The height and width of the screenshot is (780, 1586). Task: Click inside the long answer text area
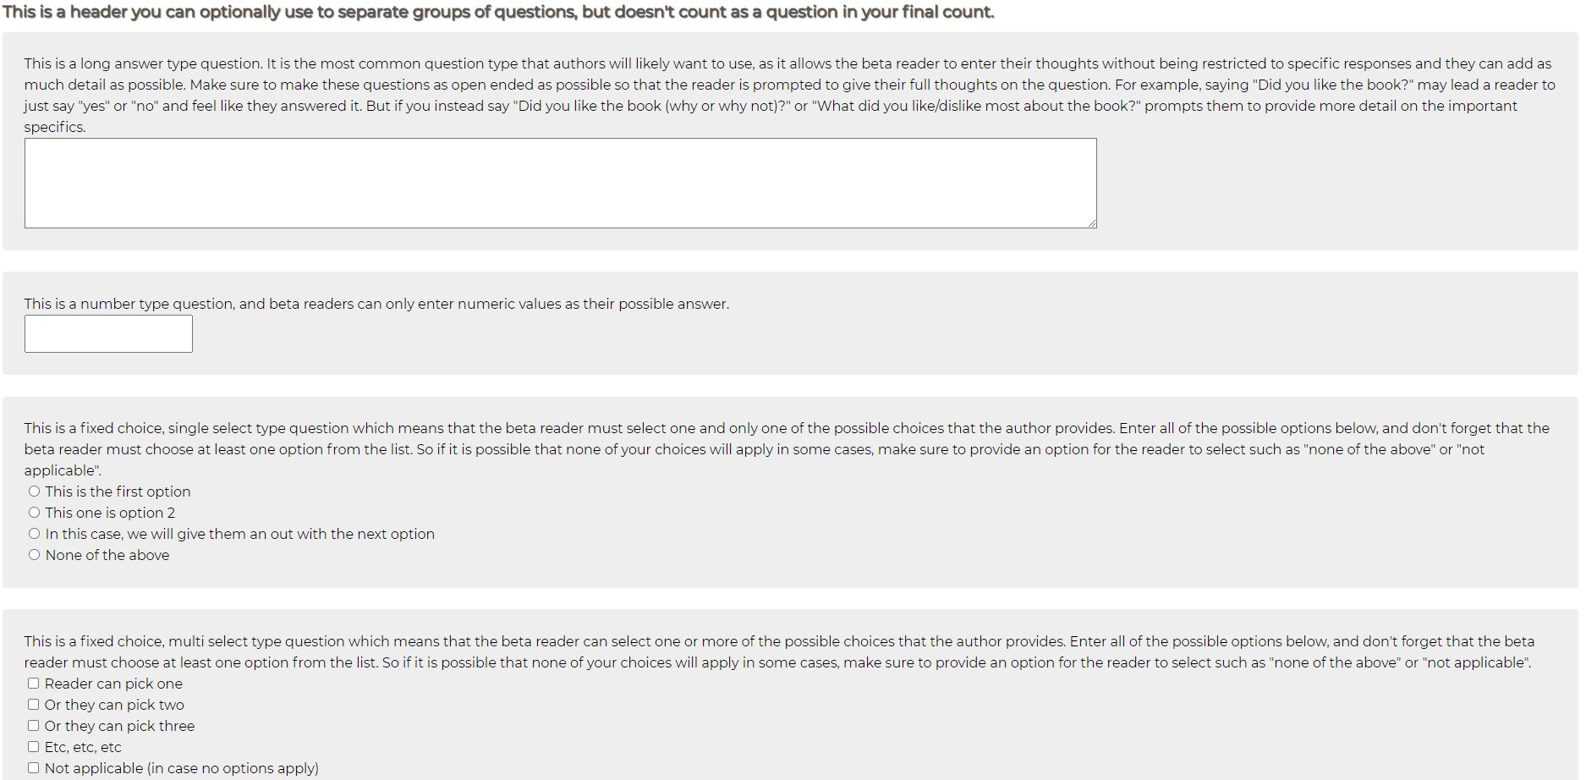(x=560, y=183)
